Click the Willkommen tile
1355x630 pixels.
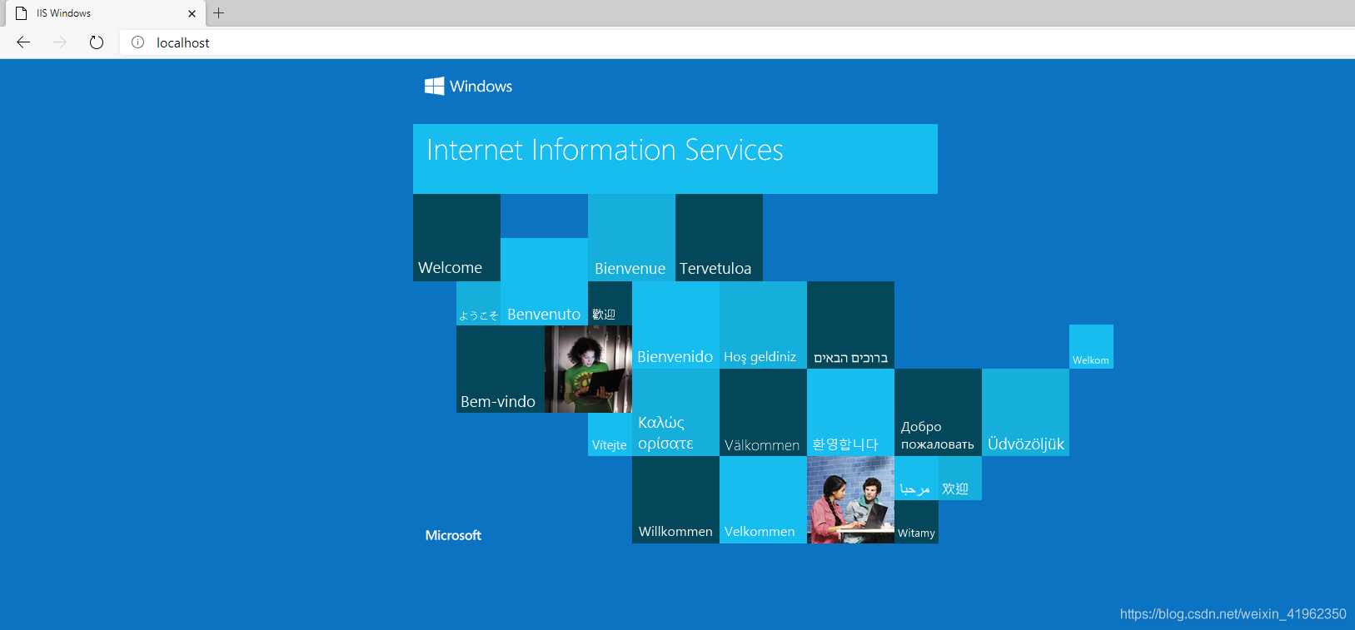[x=675, y=499]
